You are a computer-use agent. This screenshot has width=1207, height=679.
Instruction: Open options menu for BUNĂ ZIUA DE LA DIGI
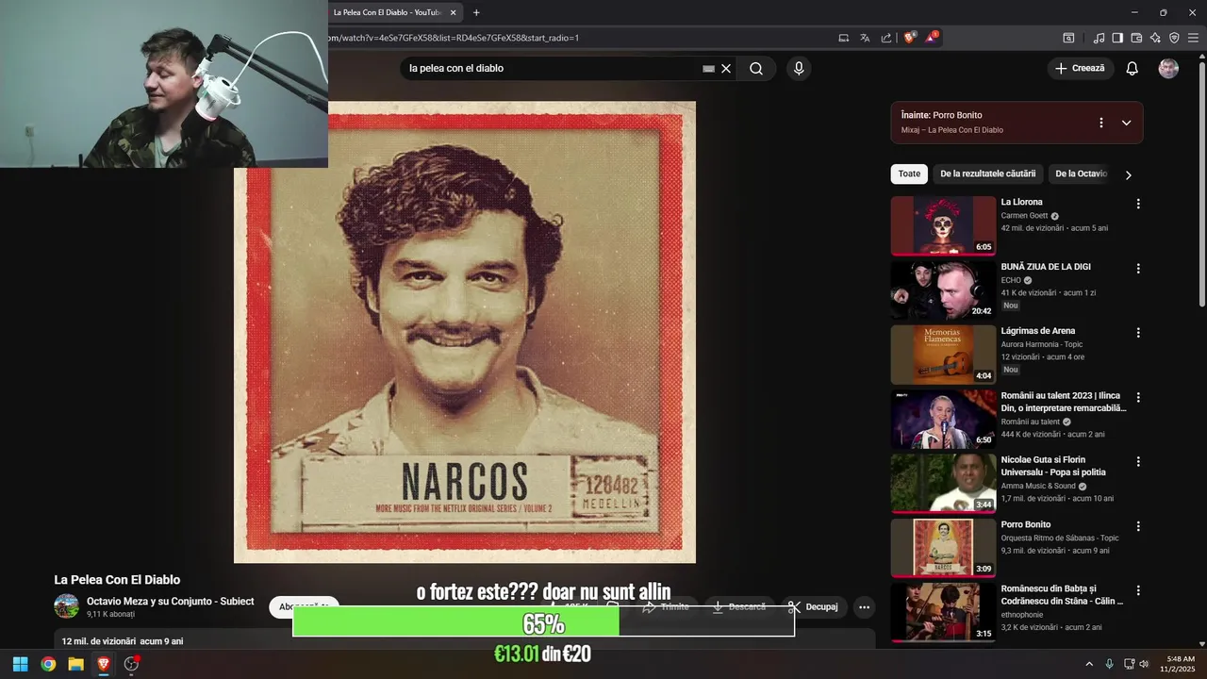tap(1138, 268)
